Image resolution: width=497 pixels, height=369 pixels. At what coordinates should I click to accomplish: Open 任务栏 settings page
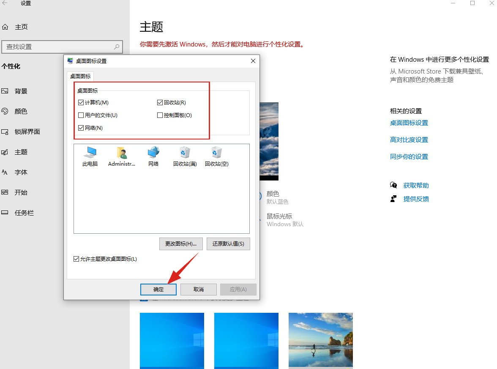pyautogui.click(x=24, y=213)
